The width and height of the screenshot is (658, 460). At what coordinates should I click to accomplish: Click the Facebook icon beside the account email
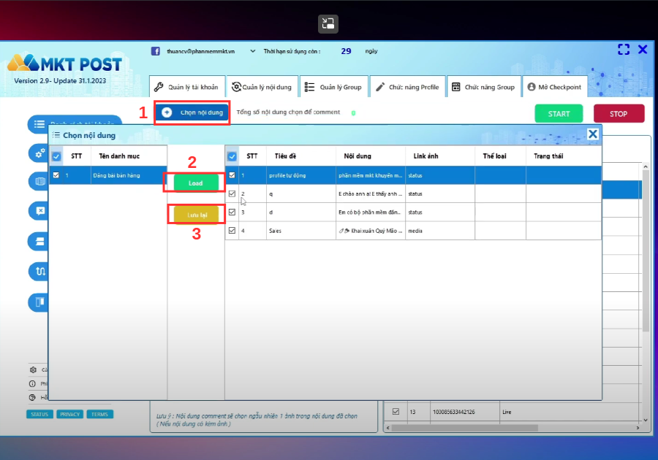[x=155, y=51]
